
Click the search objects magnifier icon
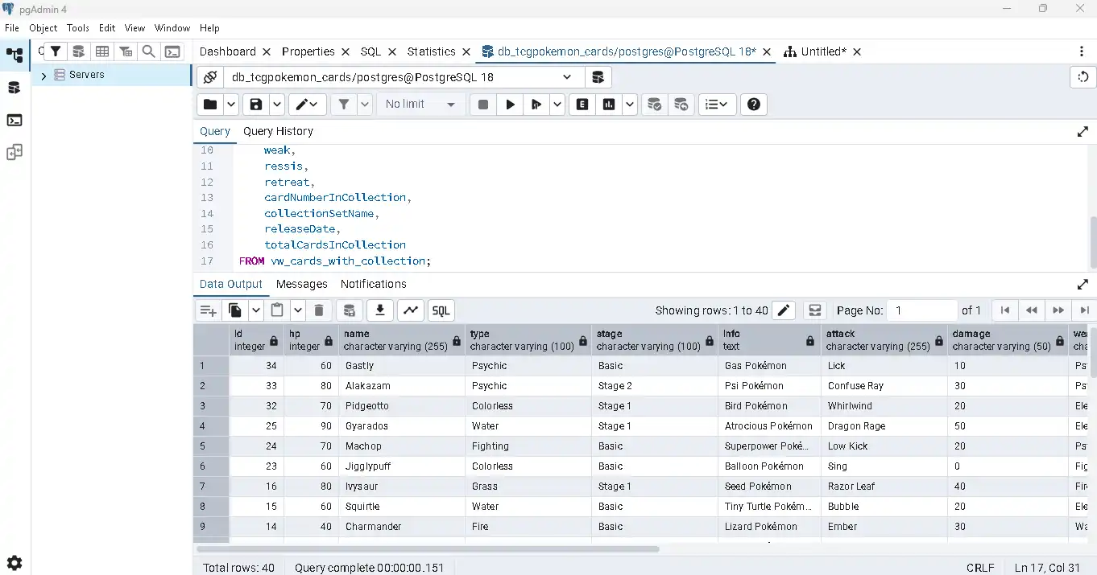[x=149, y=51]
